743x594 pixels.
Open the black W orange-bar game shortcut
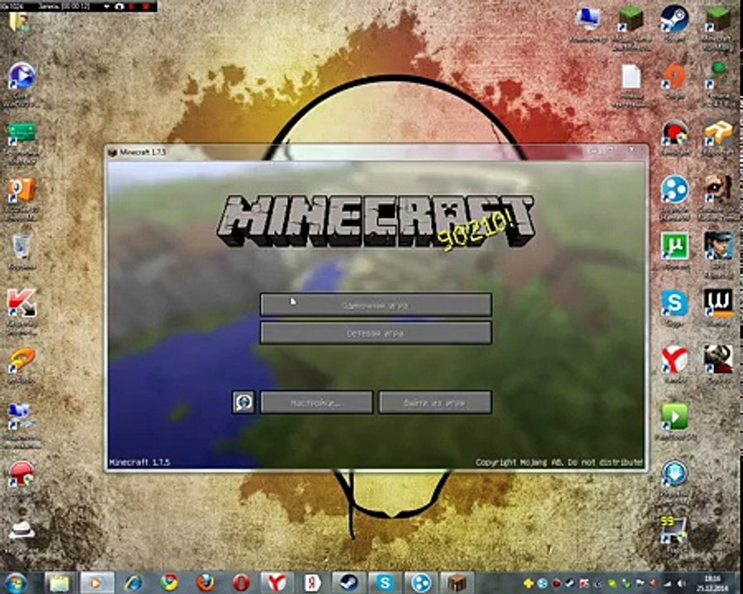[718, 304]
